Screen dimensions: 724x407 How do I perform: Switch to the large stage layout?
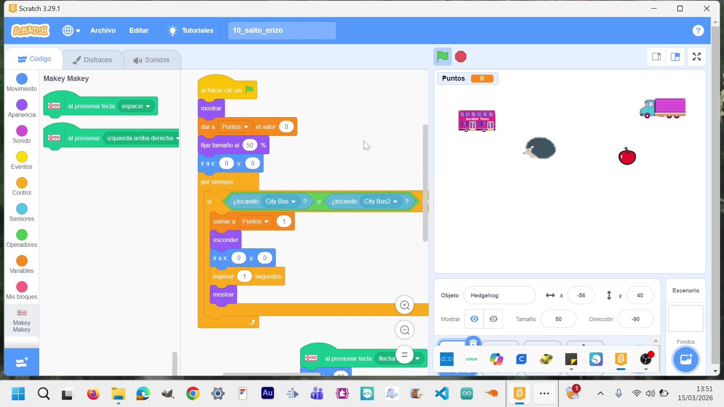(675, 57)
